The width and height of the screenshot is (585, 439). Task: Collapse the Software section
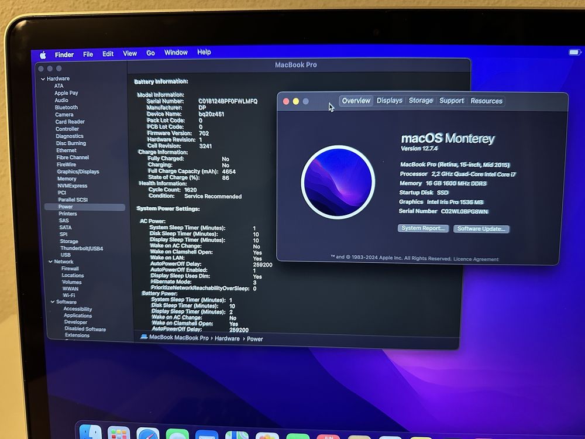pos(53,301)
